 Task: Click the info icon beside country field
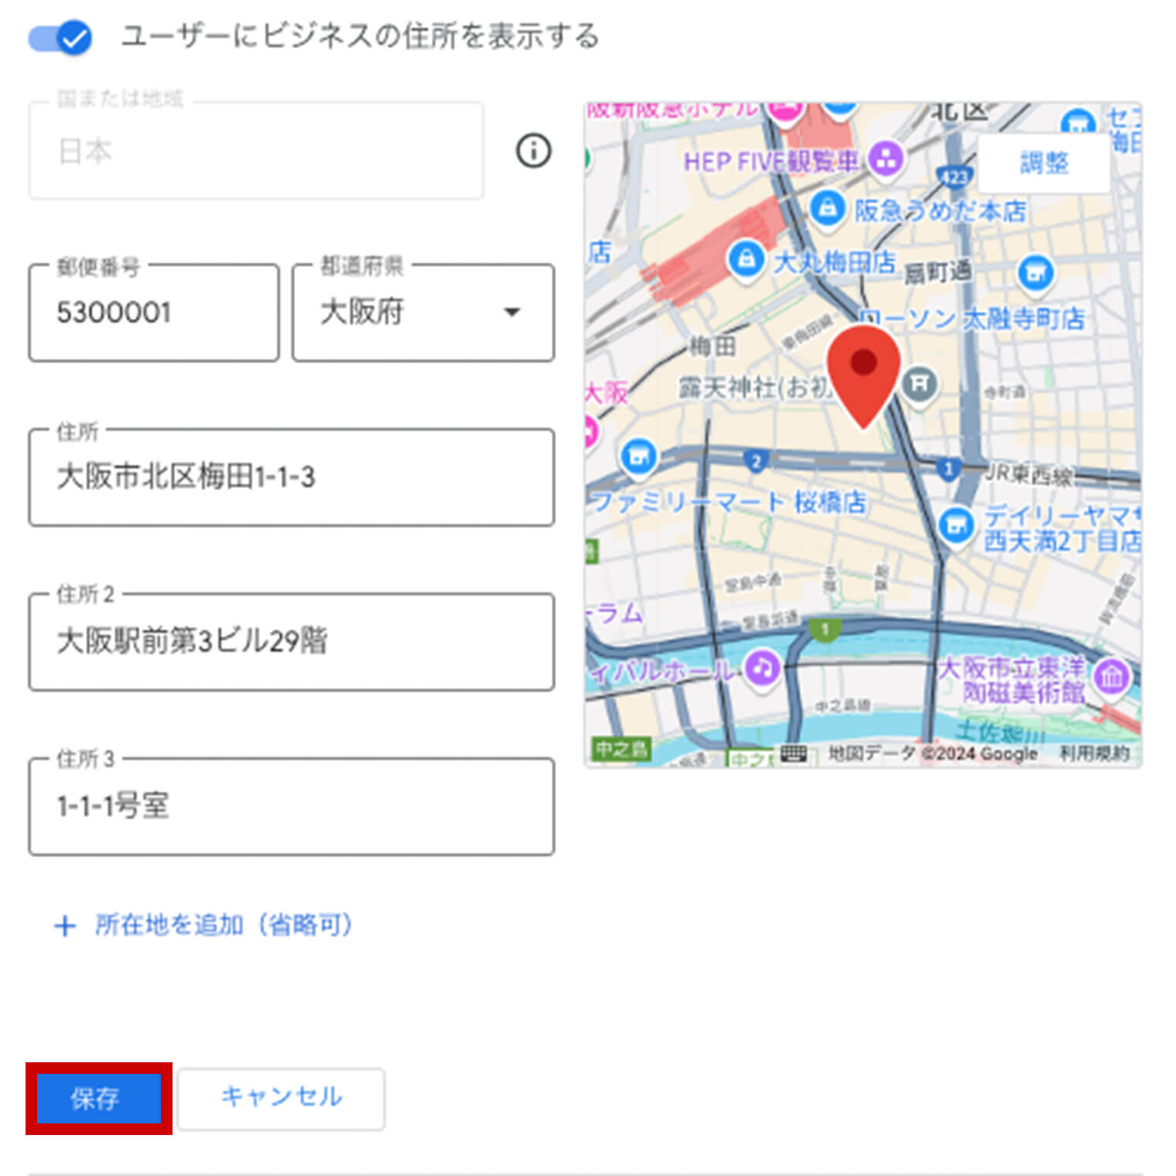pos(533,150)
